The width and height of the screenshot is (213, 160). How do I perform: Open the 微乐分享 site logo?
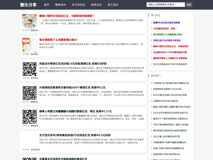pyautogui.click(x=28, y=5)
